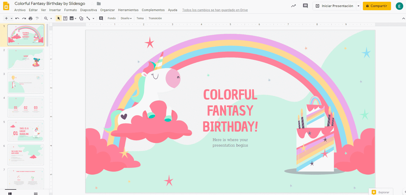406x195 pixels.
Task: Open the Diapositiva menu
Action: point(89,10)
